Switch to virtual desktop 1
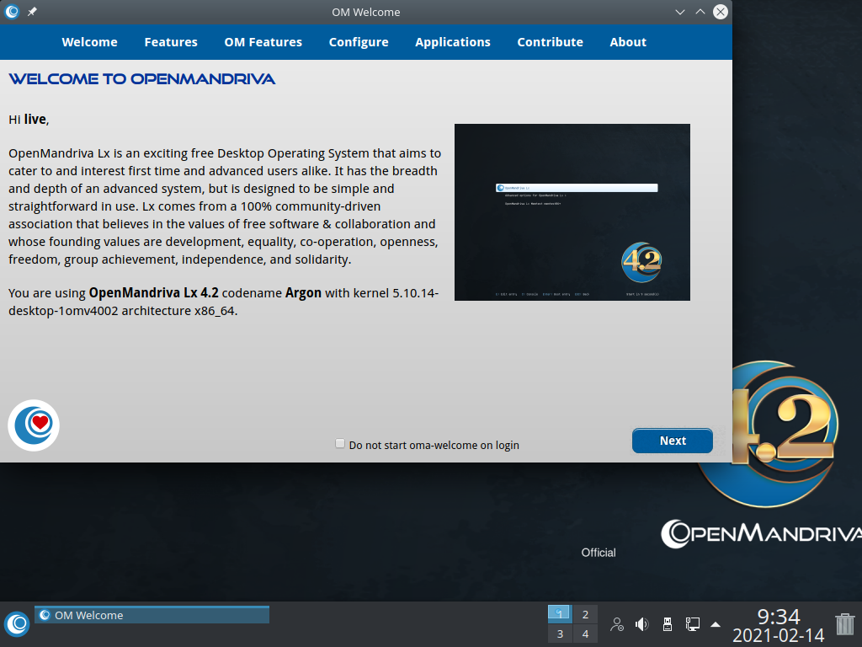The image size is (862, 647). (x=559, y=614)
